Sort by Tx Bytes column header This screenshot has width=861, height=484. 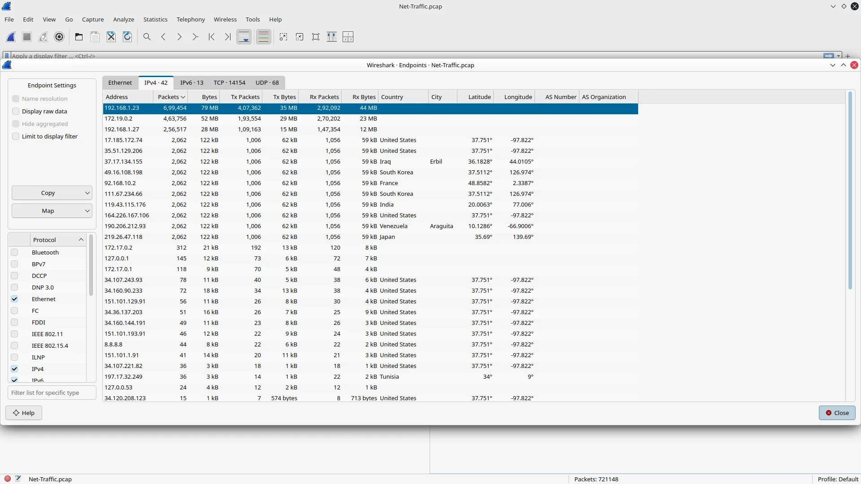tap(280, 97)
